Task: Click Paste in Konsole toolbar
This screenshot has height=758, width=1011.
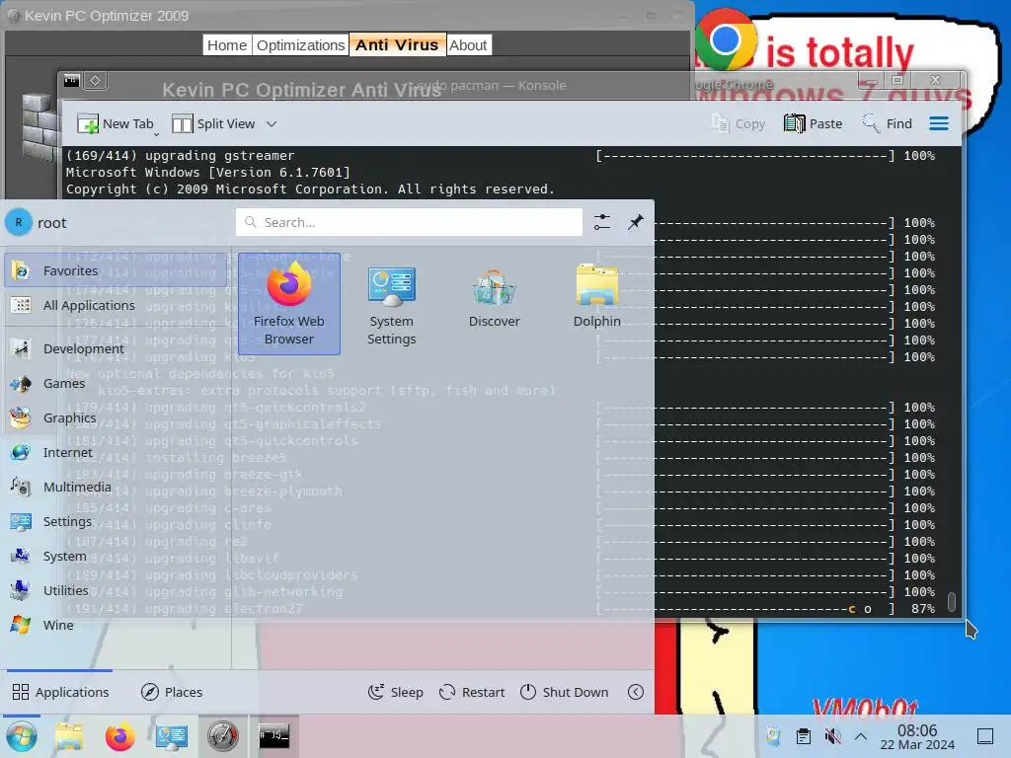Action: point(814,123)
